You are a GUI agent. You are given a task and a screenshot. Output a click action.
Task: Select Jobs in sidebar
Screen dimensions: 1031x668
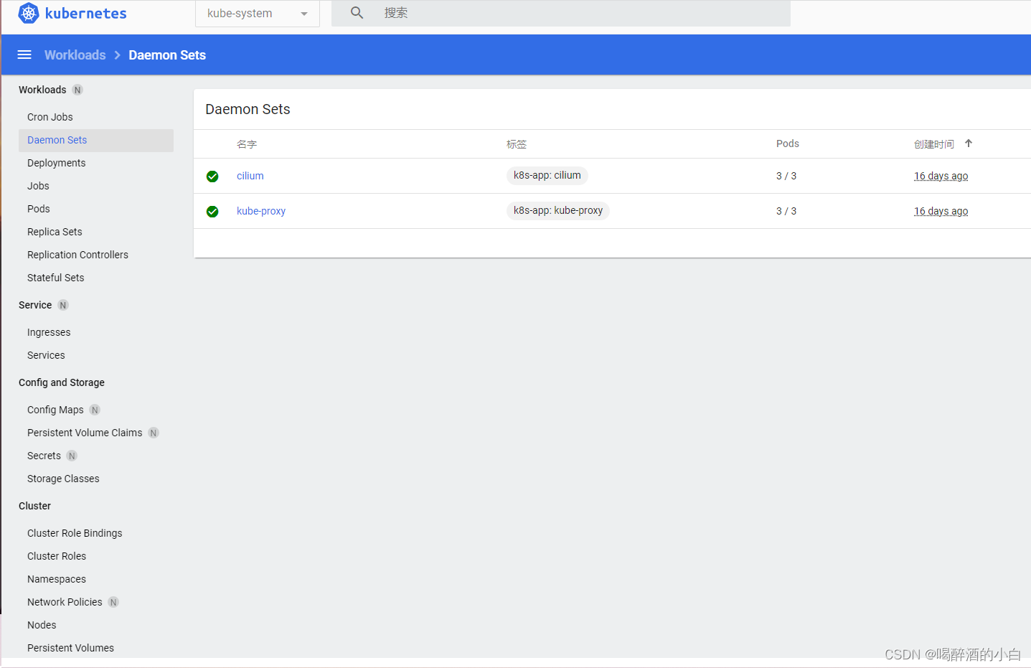point(38,186)
